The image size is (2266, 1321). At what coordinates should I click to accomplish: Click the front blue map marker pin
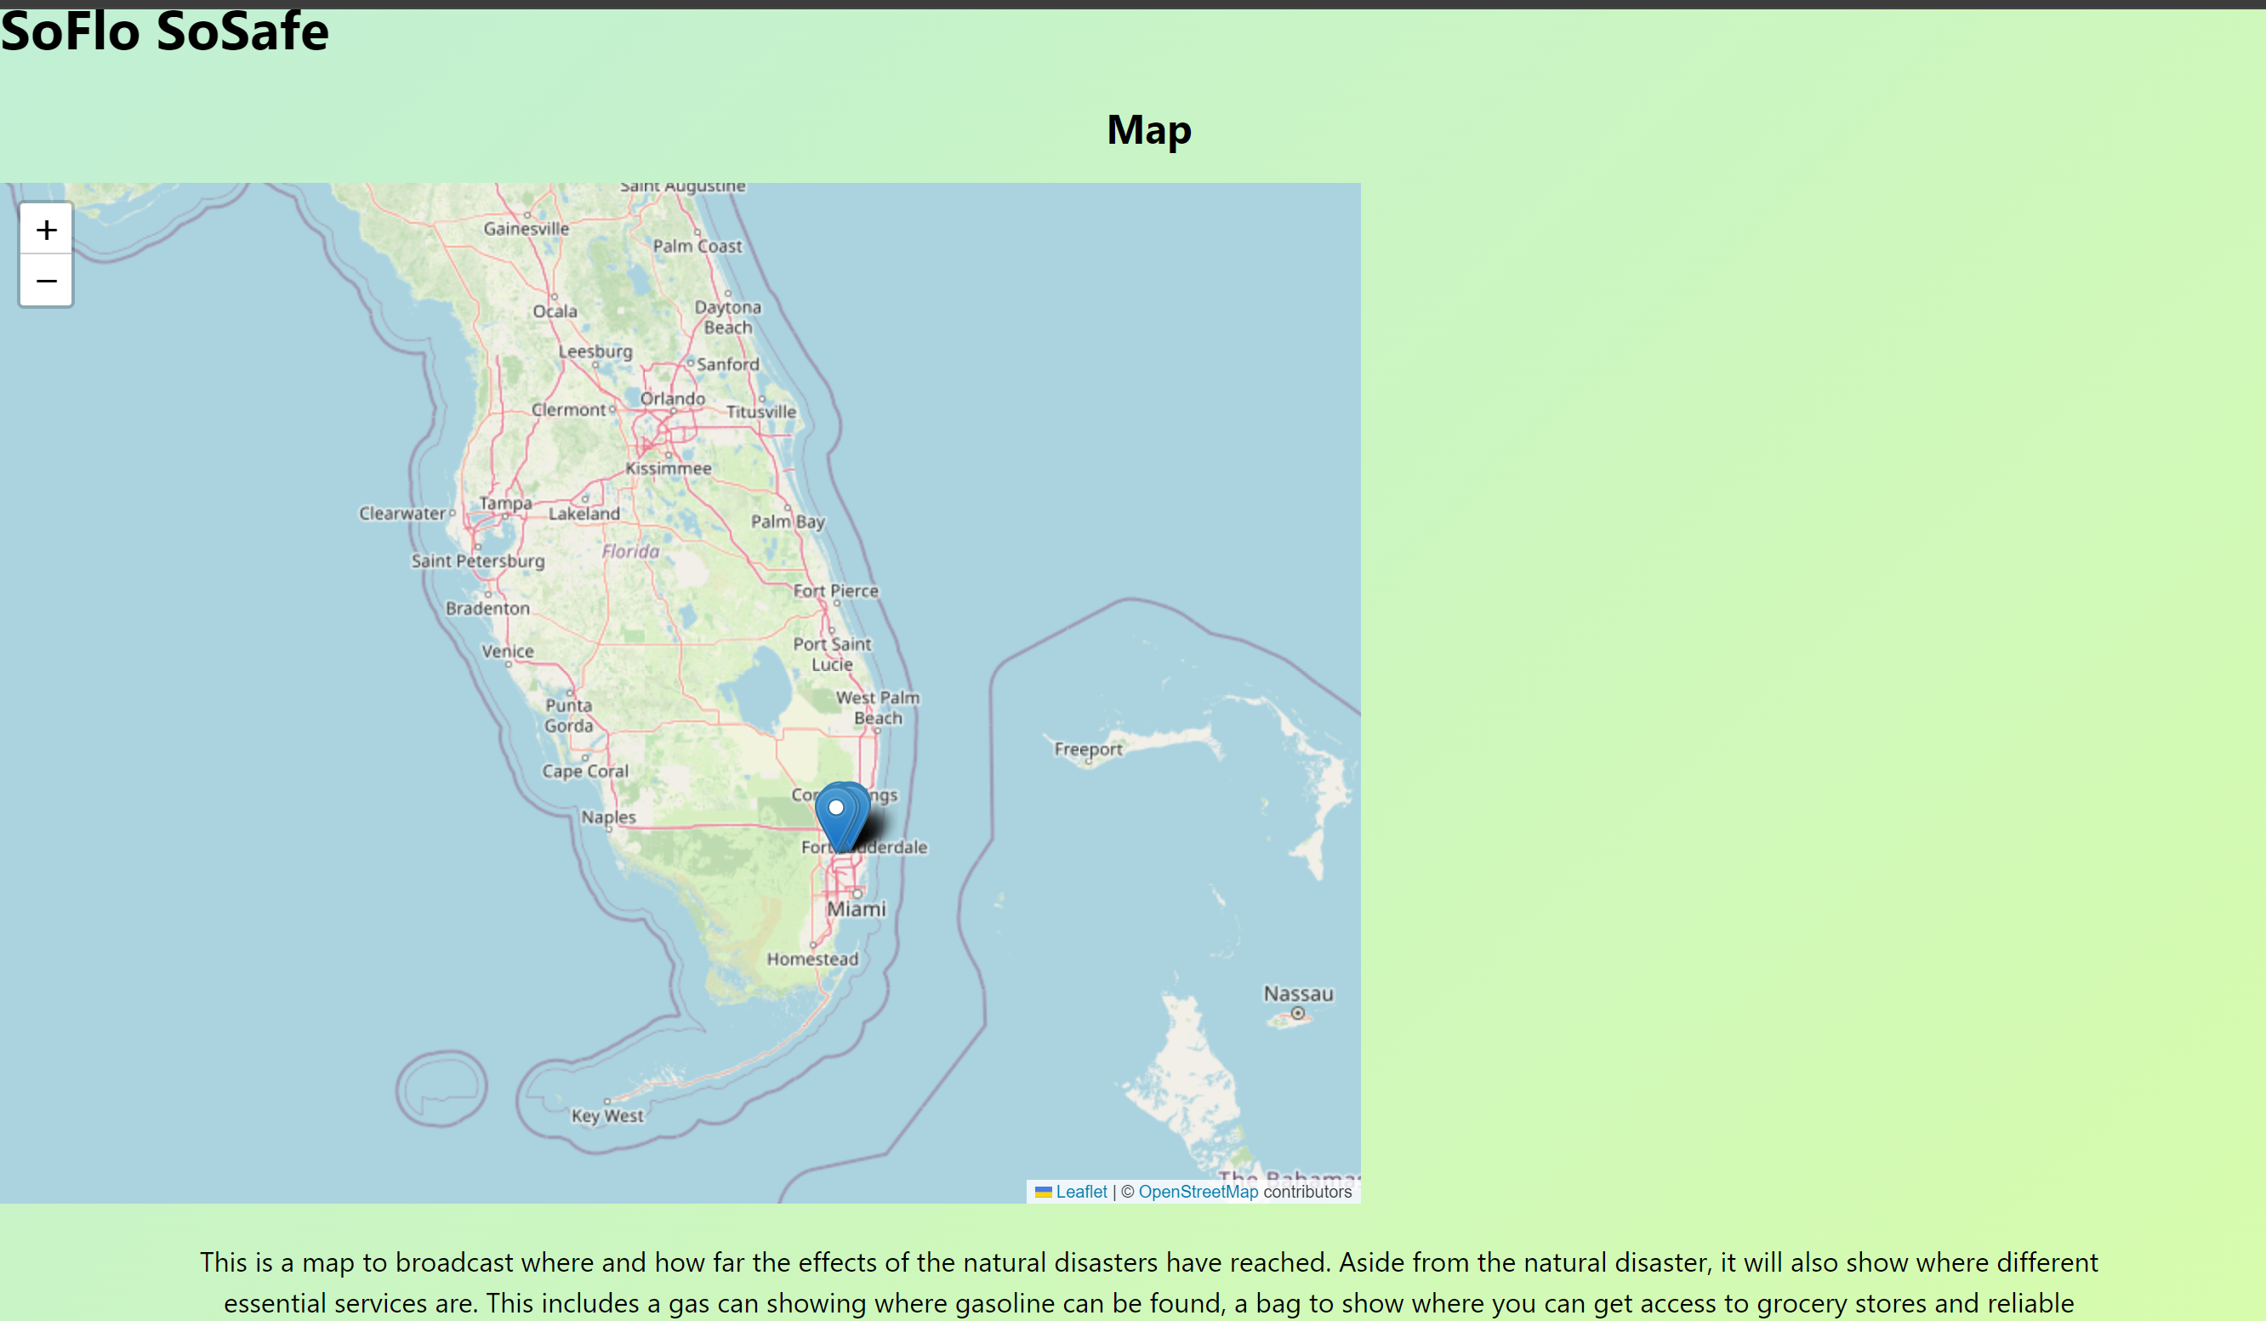point(835,817)
